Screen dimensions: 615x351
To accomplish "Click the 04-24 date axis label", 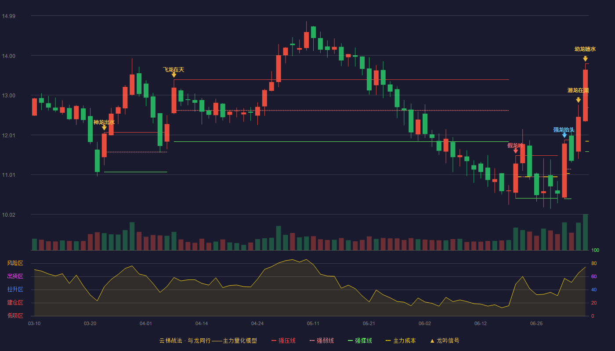I will point(257,323).
